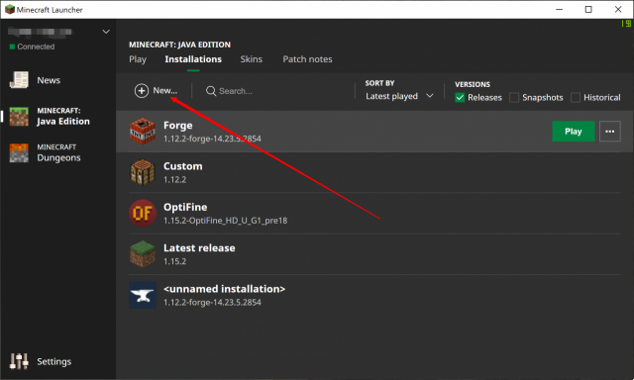Open Forge installation more options menu
634x380 pixels.
[x=610, y=132]
